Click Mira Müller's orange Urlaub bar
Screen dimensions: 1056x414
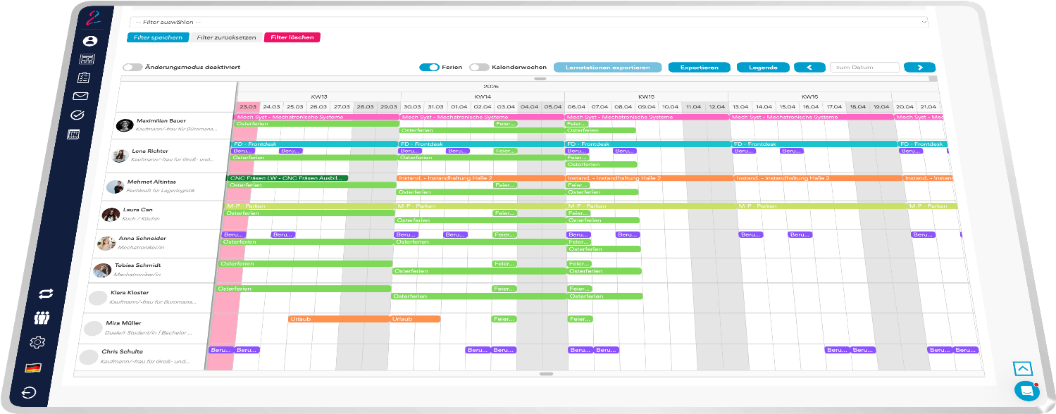click(x=338, y=319)
